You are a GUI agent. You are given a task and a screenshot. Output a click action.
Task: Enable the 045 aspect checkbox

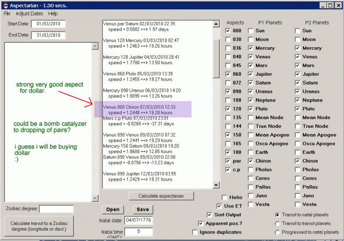[228, 65]
